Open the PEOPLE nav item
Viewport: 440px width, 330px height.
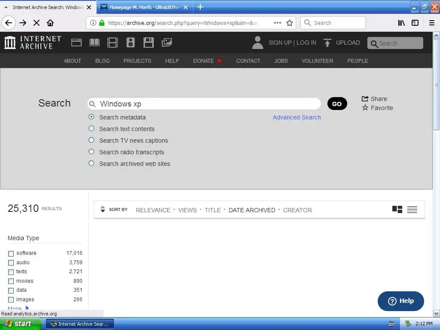(358, 61)
